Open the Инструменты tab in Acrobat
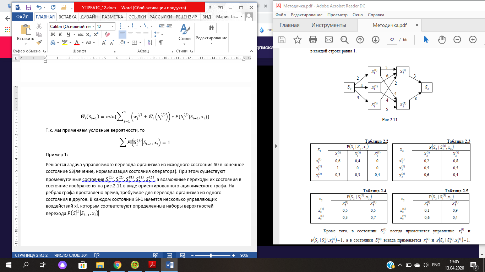Image resolution: width=485 pixels, height=272 pixels. (328, 25)
